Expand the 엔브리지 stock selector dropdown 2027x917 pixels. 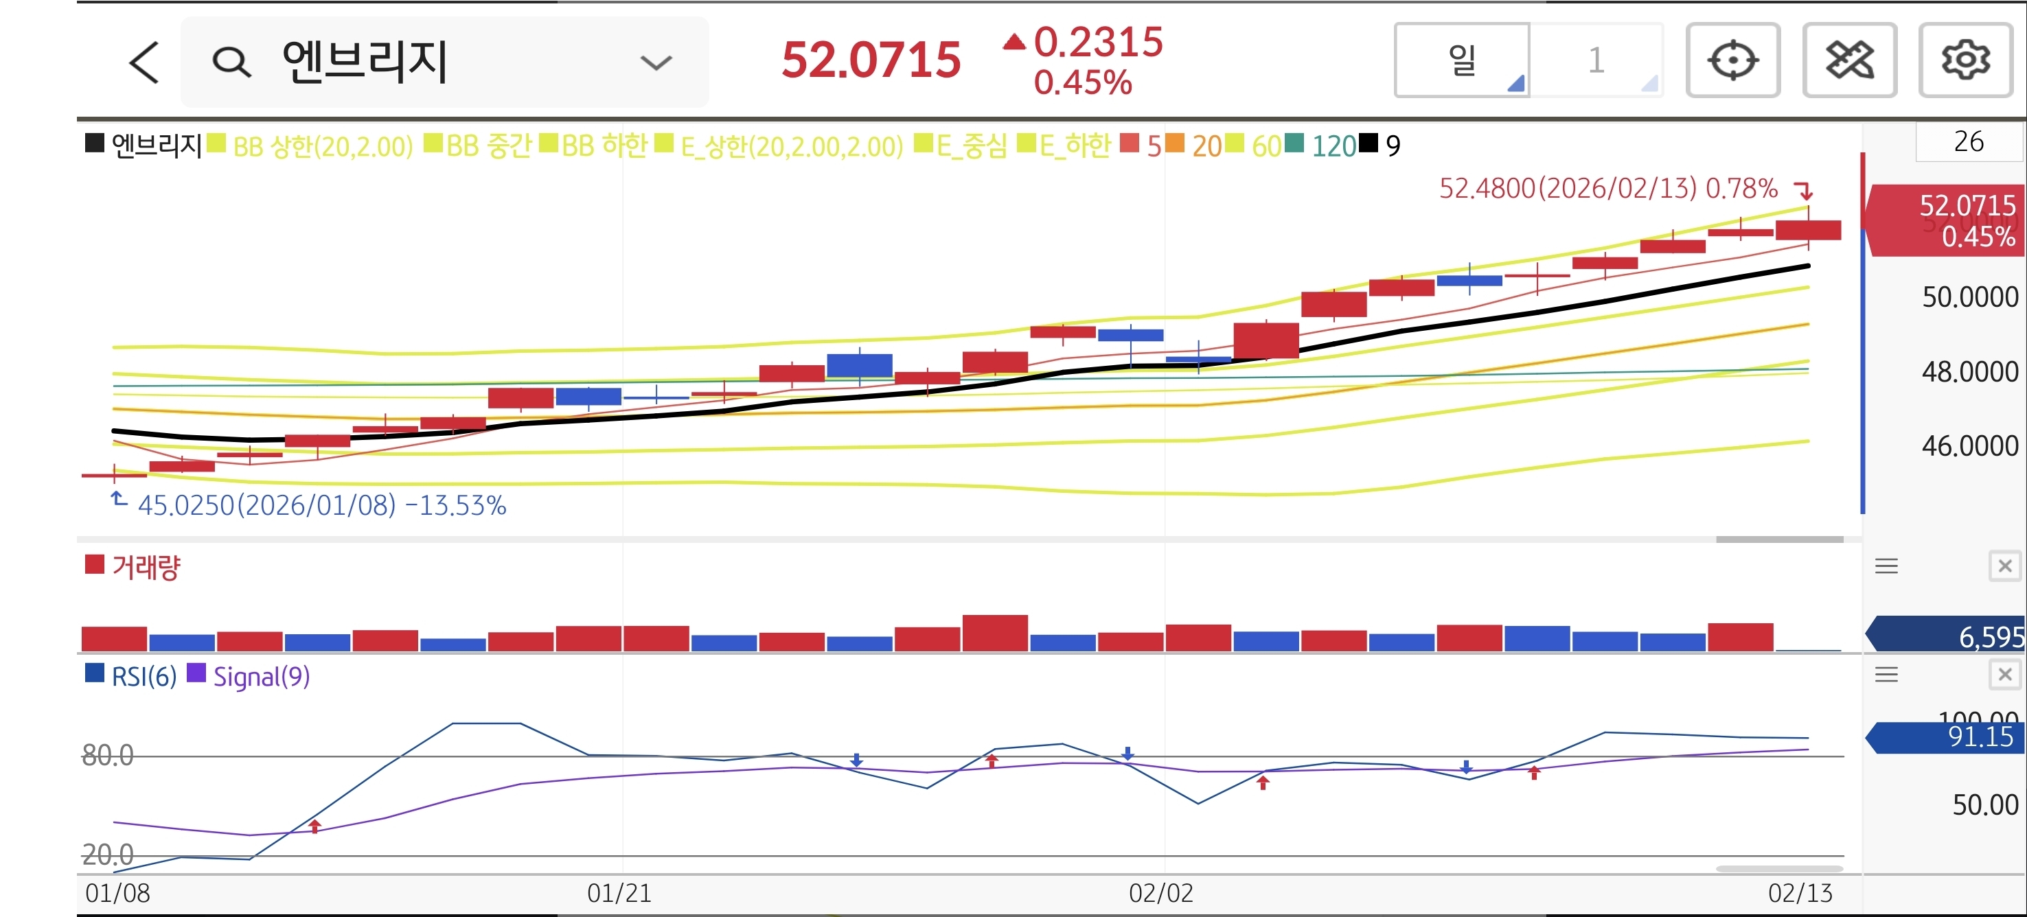point(656,62)
